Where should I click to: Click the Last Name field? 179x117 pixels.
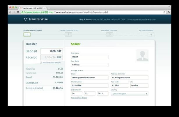pos(90,65)
